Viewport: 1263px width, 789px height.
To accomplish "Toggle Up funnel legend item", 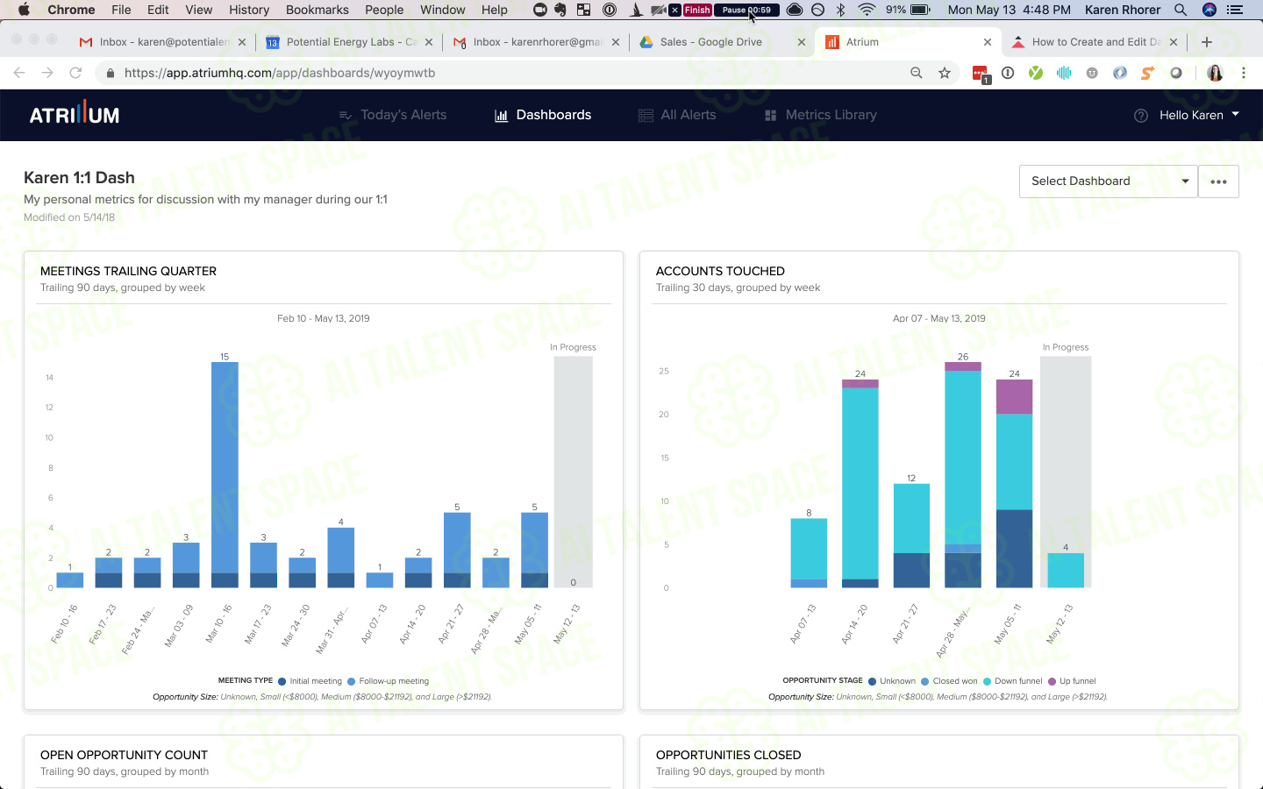I will click(1072, 681).
